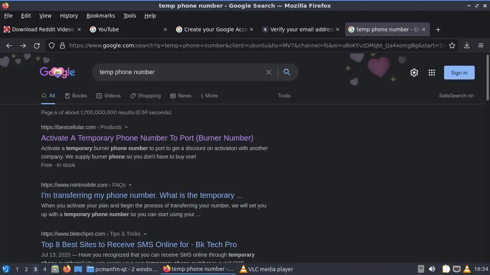Go back to the previous page
This screenshot has width=490, height=275.
[x=9, y=45]
